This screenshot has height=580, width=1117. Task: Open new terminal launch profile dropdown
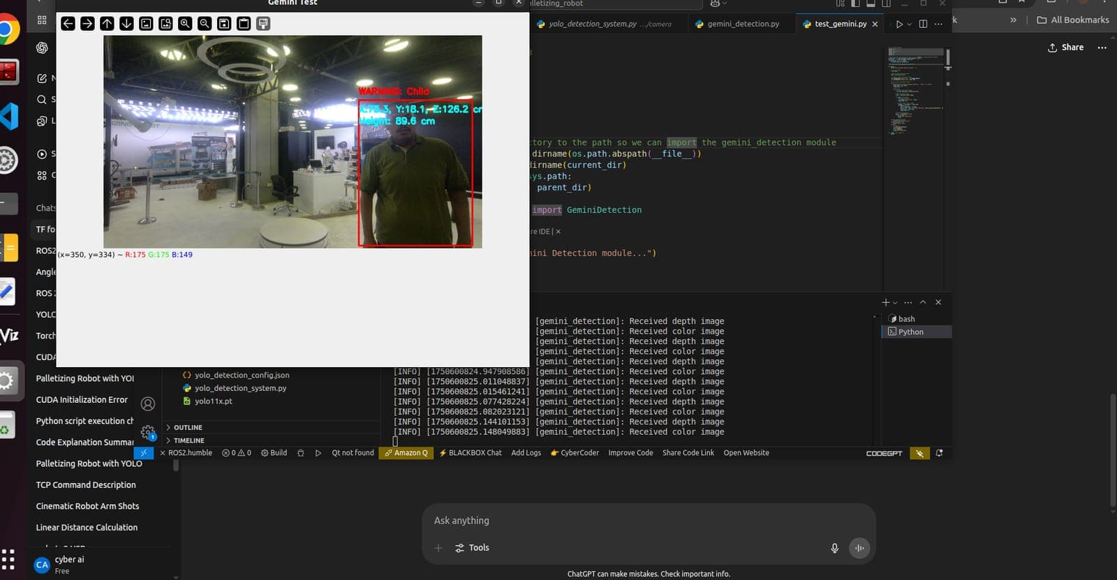tap(895, 303)
